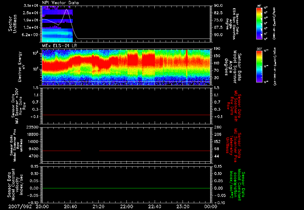Click the green zero velocity line

click(126, 188)
